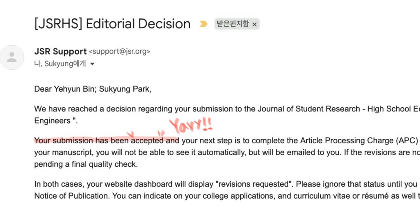Click the [JSRHS] Editorial Decision subject line
The height and width of the screenshot is (206, 420).
112,24
